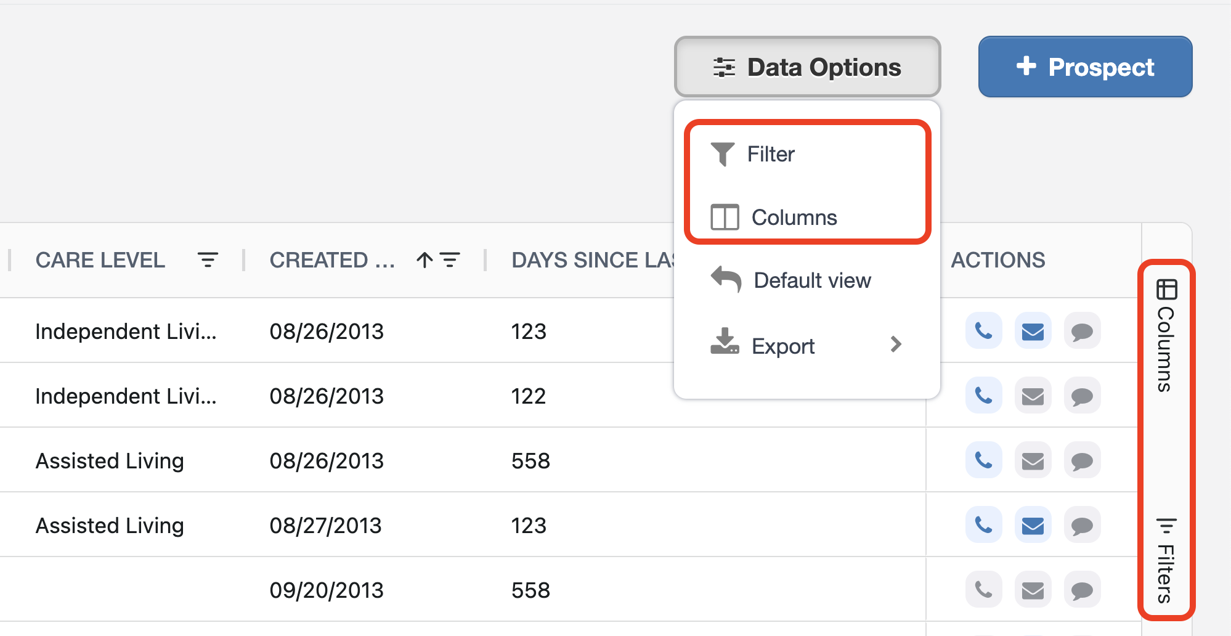
Task: Open Care Level column filter icon
Action: (x=208, y=260)
